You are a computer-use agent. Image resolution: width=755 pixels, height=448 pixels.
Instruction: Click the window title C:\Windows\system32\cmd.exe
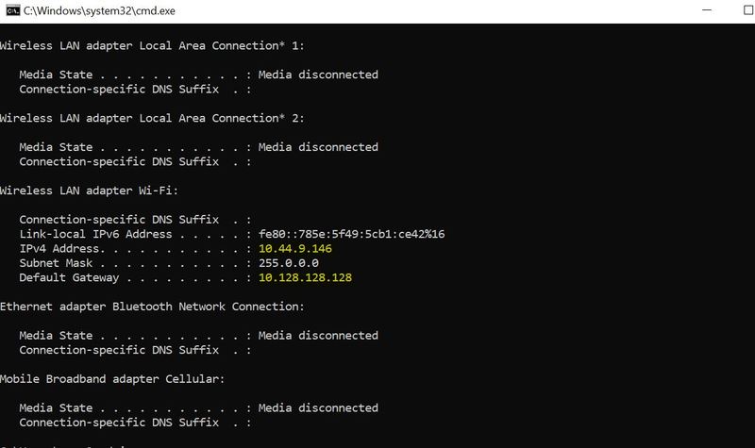99,10
